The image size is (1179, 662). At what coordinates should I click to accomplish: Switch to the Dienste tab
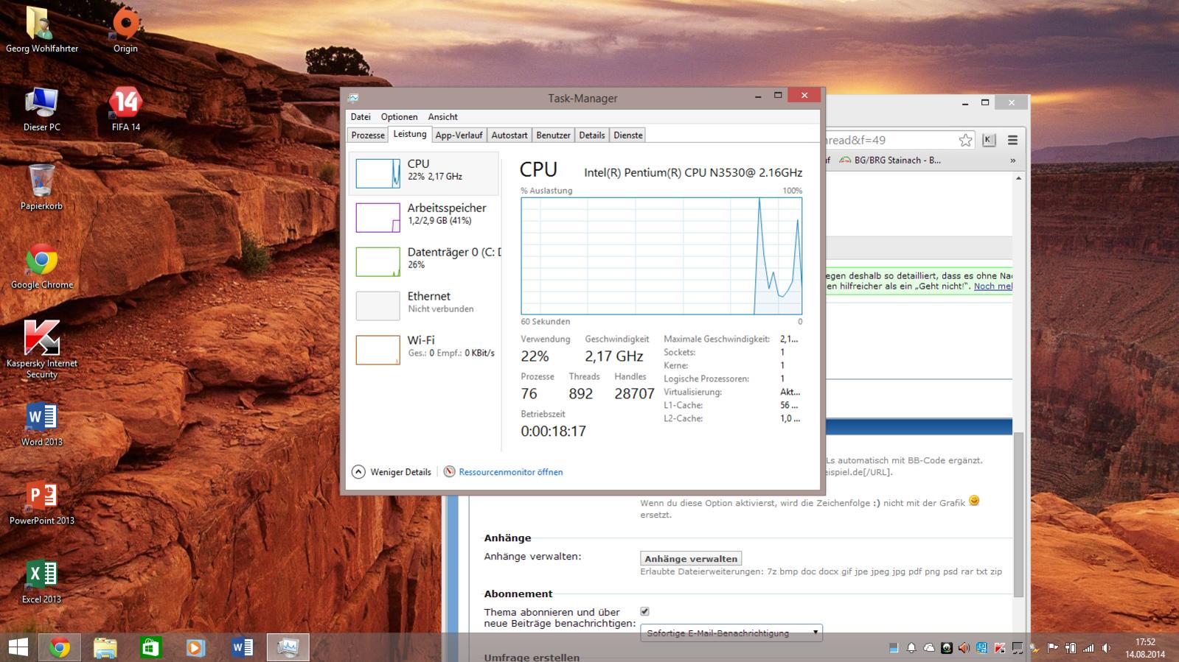(628, 135)
